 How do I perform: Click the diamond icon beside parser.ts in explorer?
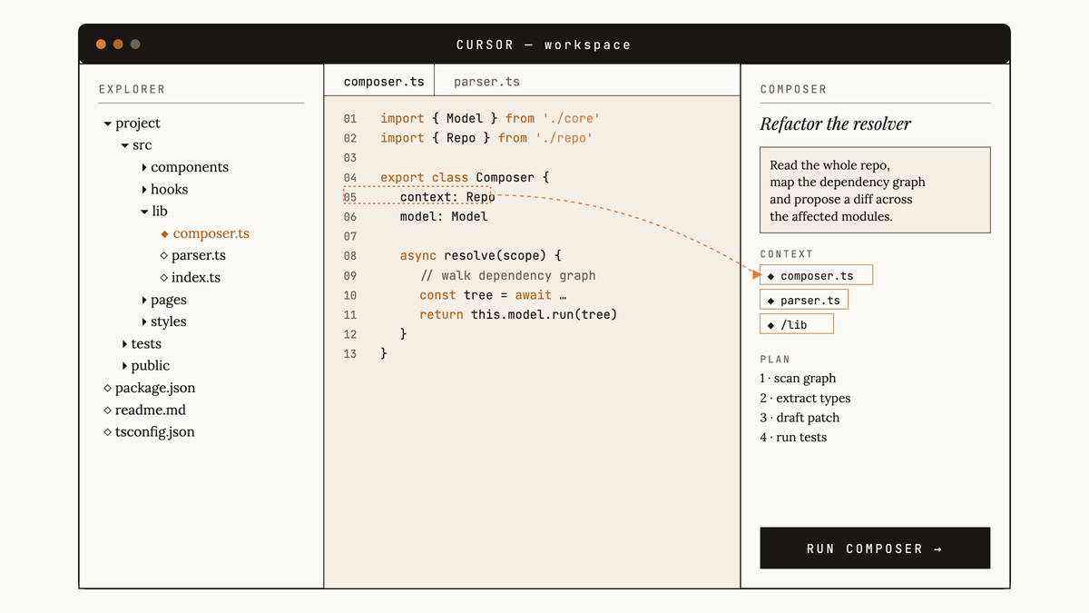pyautogui.click(x=163, y=256)
